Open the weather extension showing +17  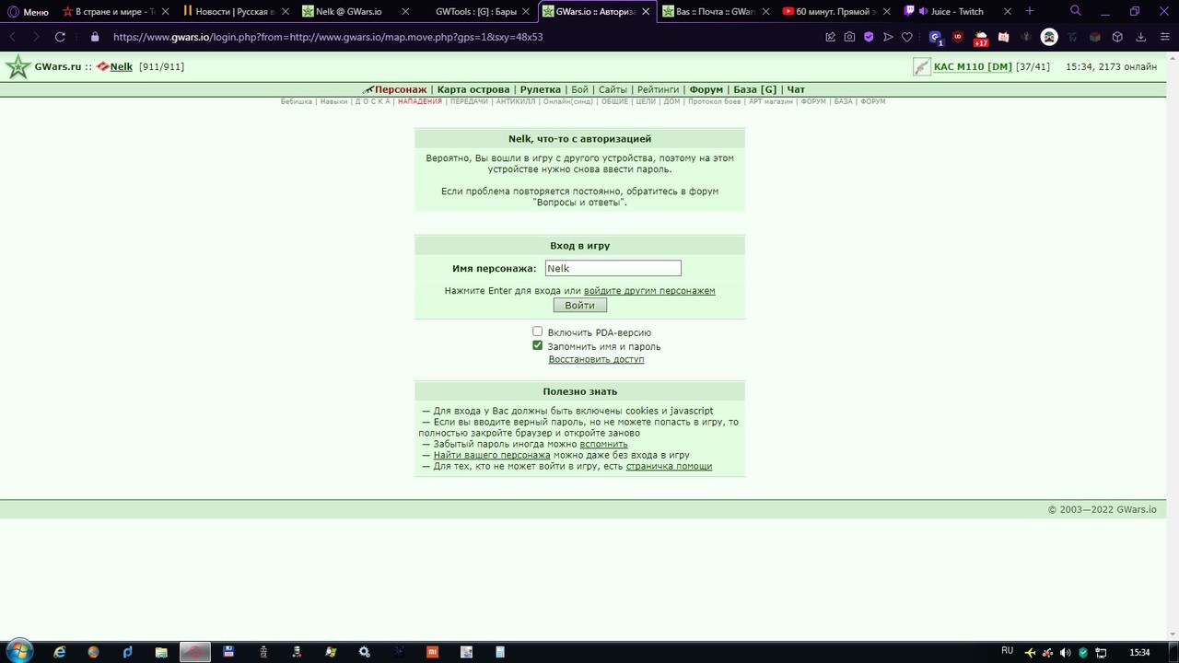(x=980, y=38)
